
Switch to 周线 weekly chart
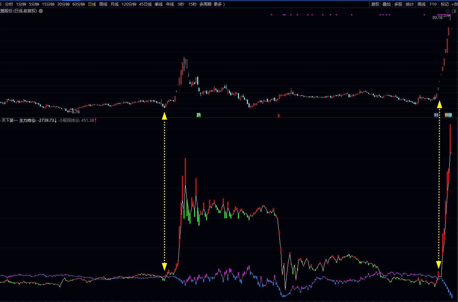(103, 4)
